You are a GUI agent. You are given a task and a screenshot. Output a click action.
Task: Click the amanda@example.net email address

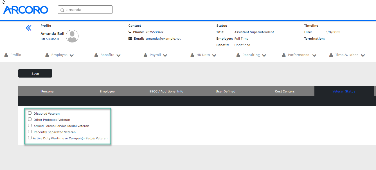(163, 38)
